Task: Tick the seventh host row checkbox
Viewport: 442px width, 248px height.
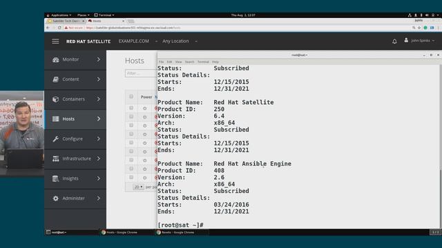Action: point(131,160)
